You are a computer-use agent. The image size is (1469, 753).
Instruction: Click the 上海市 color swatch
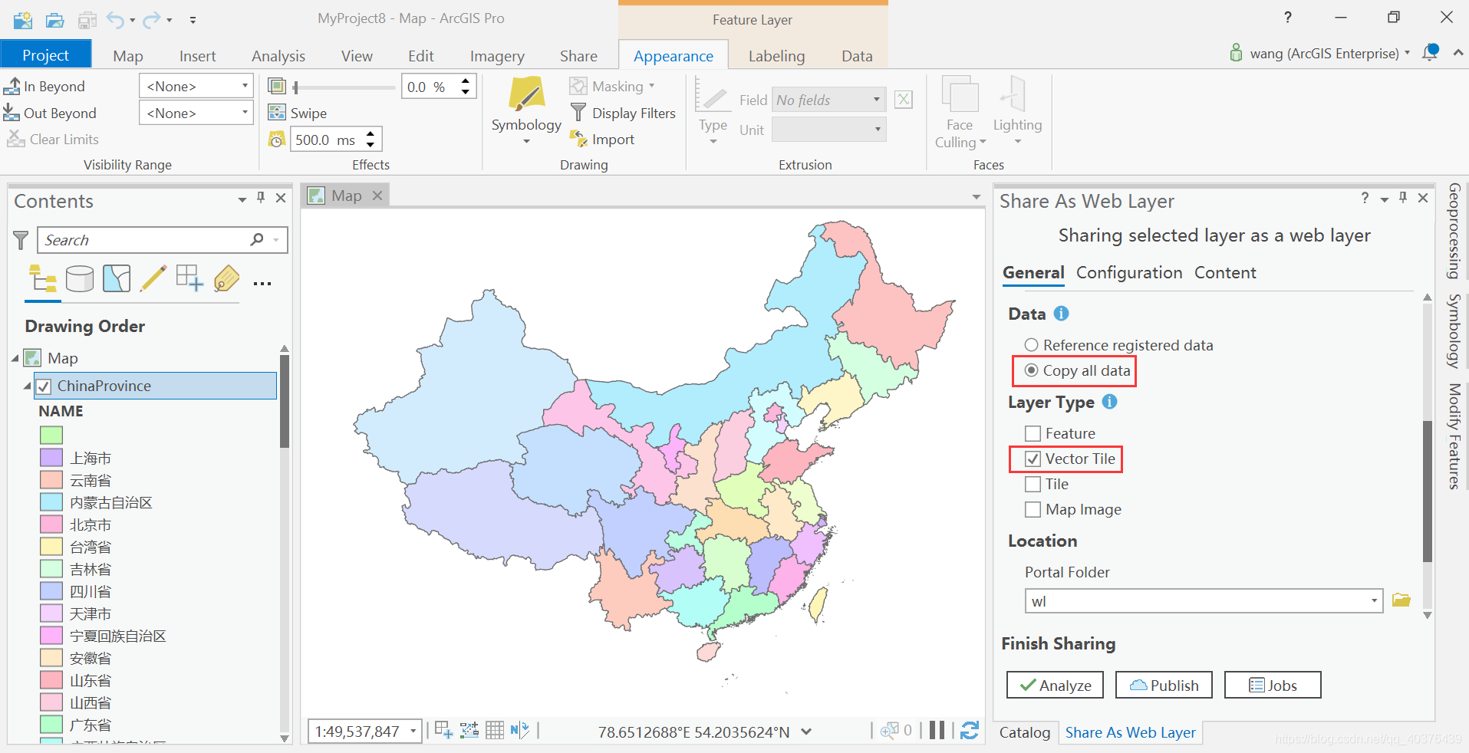[51, 458]
